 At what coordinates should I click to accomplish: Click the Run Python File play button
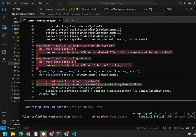click(x=144, y=9)
